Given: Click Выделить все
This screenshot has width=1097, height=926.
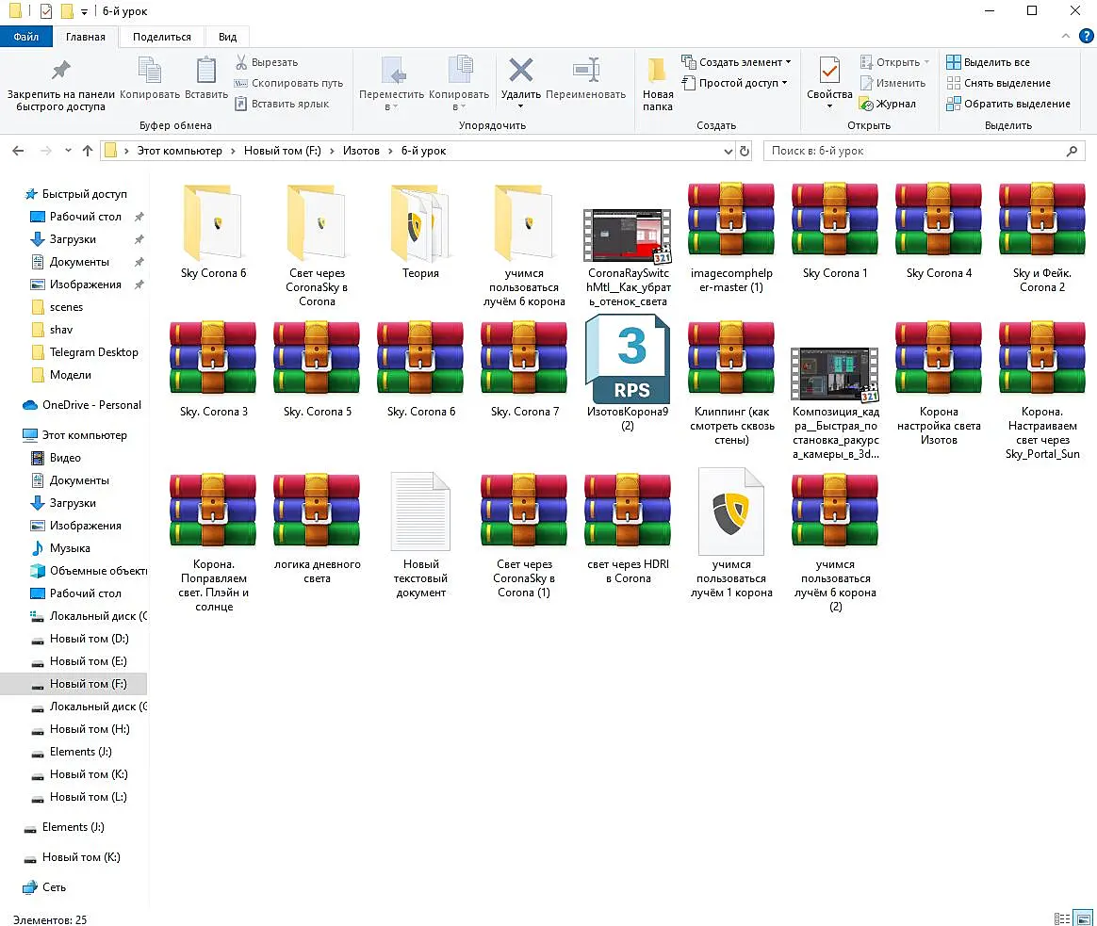Looking at the screenshot, I should click(988, 62).
